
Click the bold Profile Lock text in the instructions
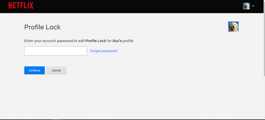[95, 41]
